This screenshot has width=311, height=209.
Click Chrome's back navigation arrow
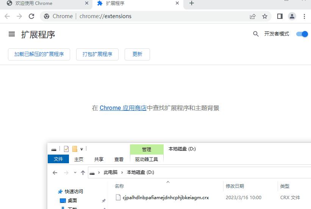point(7,16)
